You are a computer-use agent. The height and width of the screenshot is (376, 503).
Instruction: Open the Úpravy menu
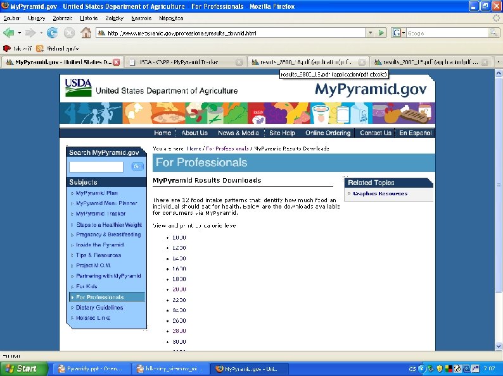tap(36, 18)
